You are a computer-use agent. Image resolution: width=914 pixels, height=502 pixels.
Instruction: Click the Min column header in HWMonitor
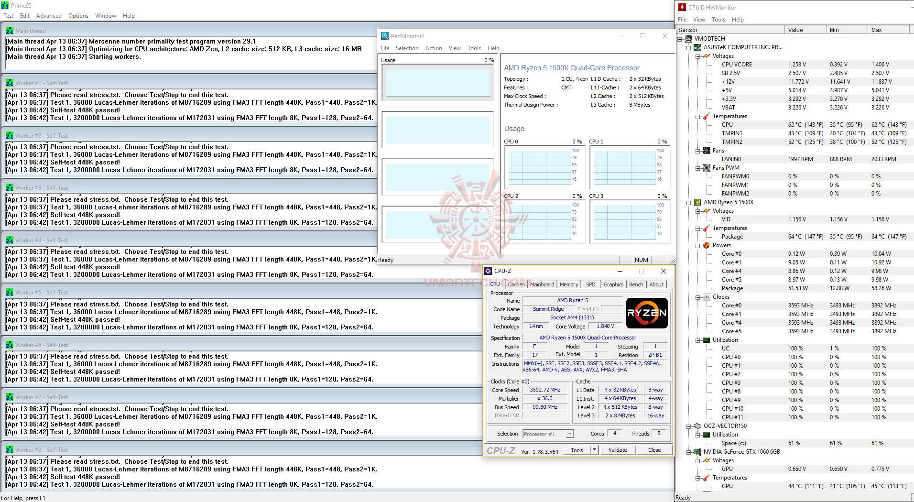tap(847, 30)
